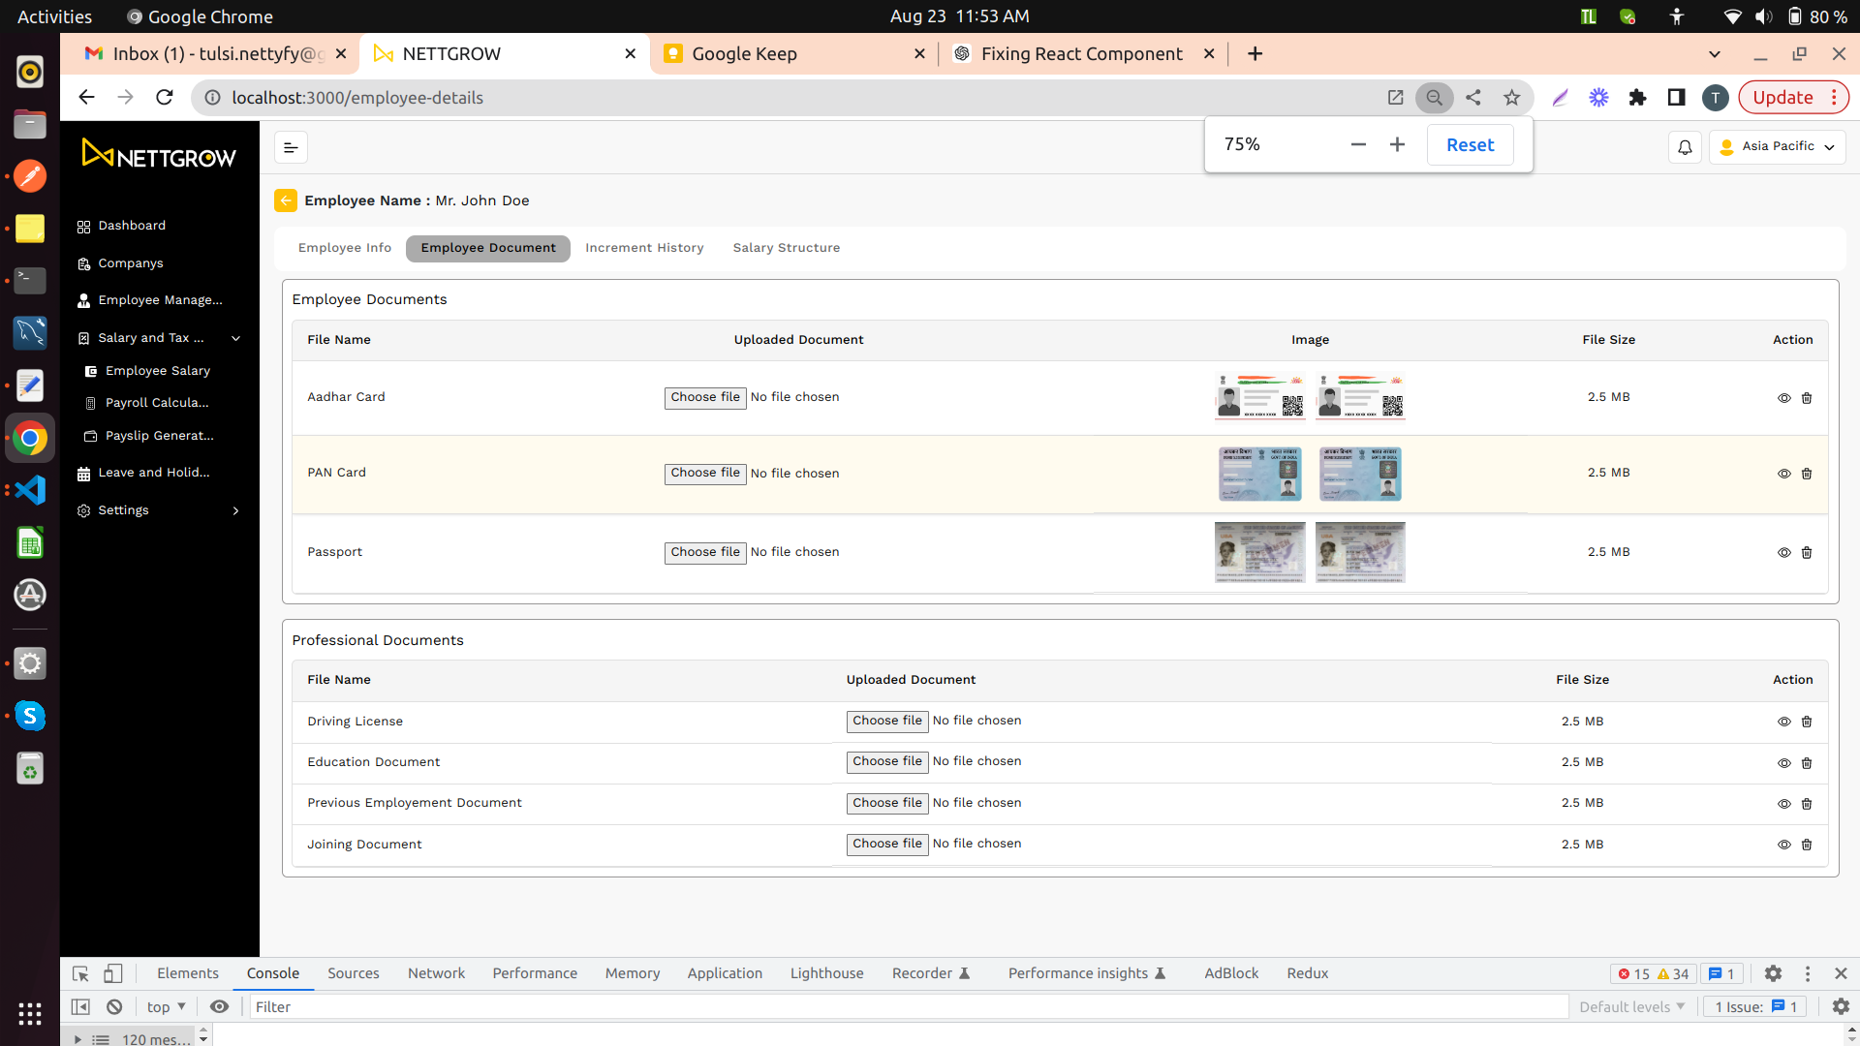Delete the Joining Document entry
Screen dimensions: 1860x1046
(1807, 845)
